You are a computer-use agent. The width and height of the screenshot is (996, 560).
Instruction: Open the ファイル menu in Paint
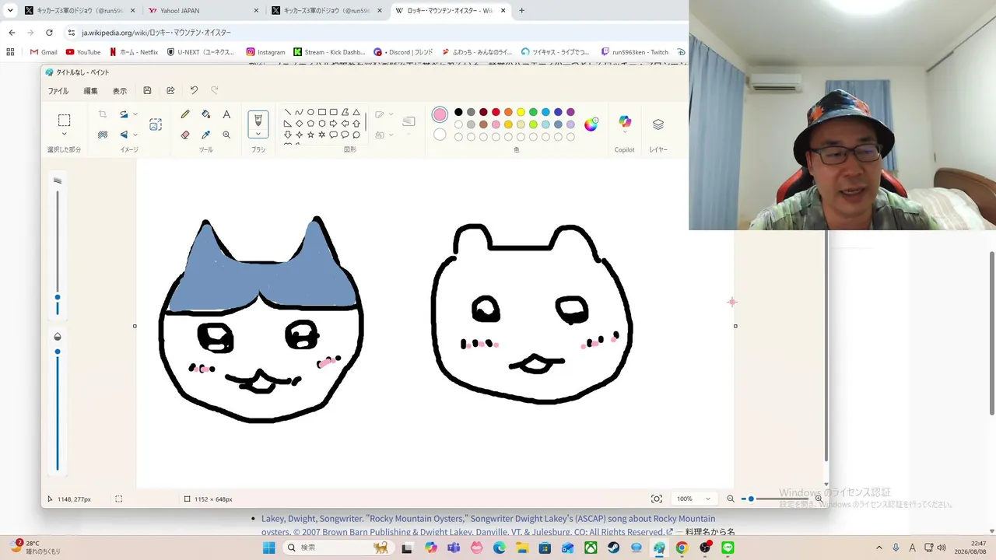tap(58, 91)
